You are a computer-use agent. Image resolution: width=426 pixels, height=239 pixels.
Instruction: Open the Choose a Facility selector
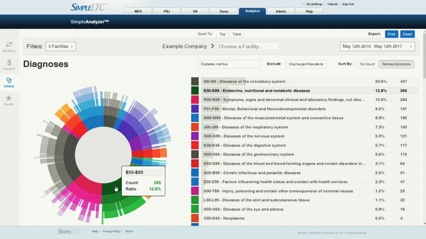click(x=248, y=46)
